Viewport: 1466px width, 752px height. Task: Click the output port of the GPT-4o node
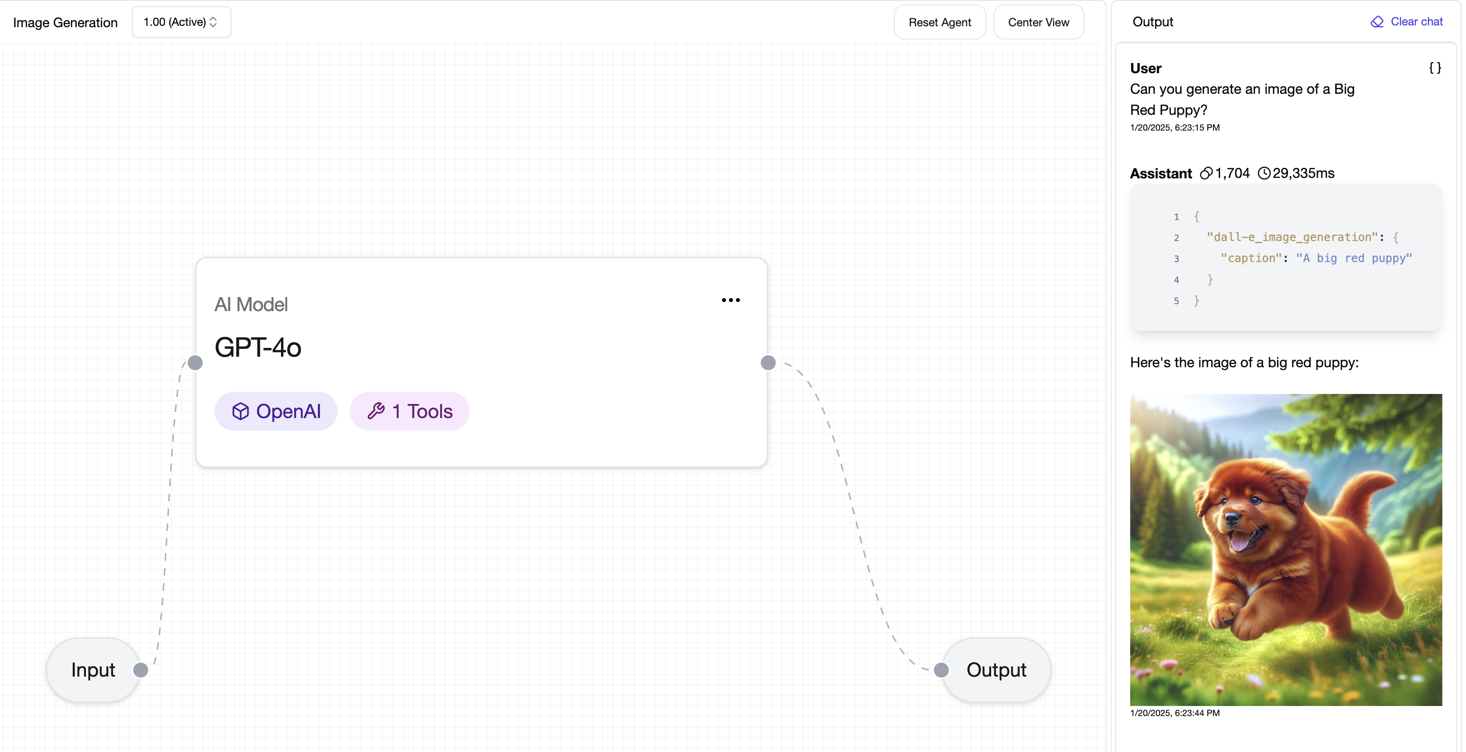click(x=768, y=362)
